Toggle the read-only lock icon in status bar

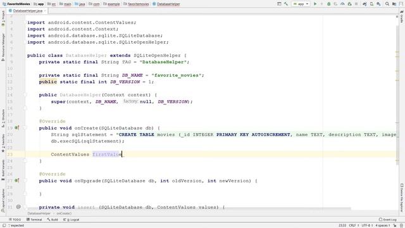pos(395,225)
